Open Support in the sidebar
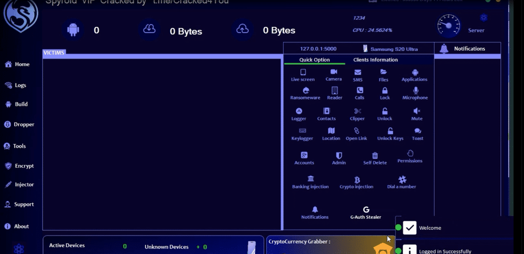 pos(19,205)
